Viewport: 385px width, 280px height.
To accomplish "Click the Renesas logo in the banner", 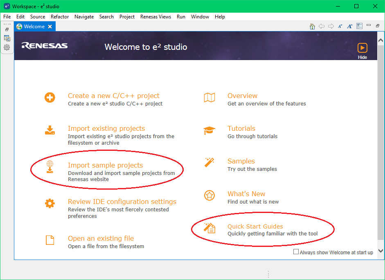I will [x=45, y=46].
